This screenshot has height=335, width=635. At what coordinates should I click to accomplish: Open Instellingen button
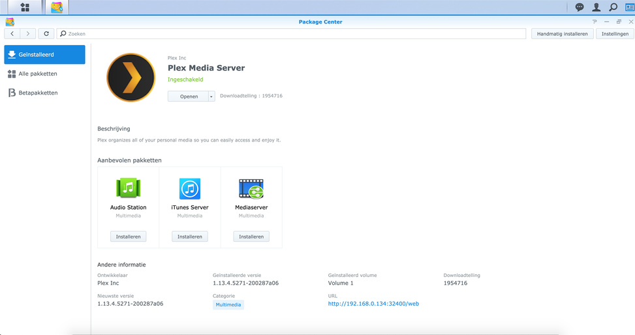615,34
